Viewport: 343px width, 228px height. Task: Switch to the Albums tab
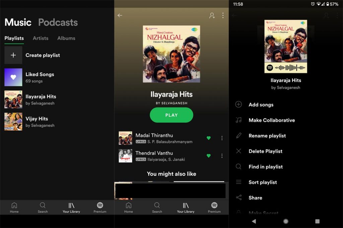(x=66, y=38)
